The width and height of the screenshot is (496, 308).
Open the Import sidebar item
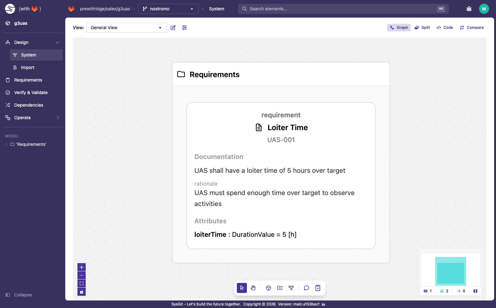36,67
